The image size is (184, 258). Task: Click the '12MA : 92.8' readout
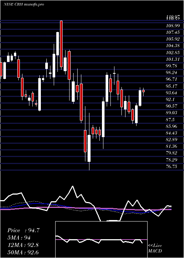coord(23,245)
